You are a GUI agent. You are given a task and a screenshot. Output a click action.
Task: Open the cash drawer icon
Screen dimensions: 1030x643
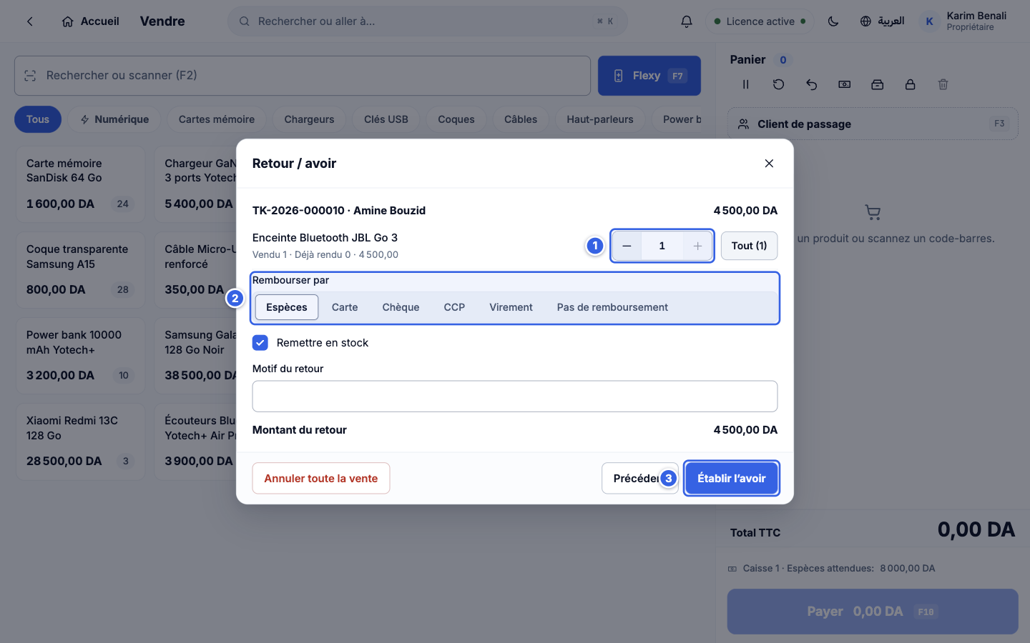[x=877, y=84]
